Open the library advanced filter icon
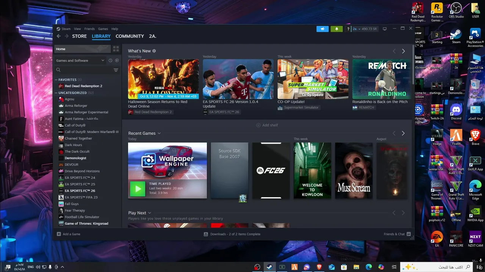 116,70
